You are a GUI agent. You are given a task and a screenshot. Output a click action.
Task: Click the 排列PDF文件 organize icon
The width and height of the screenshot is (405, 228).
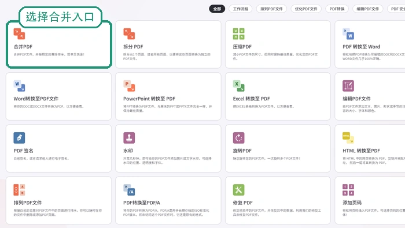(19, 190)
